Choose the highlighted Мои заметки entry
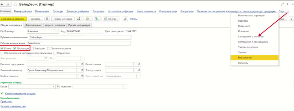Image resolution: width=294 pixels, height=111 pixels. 254,58
